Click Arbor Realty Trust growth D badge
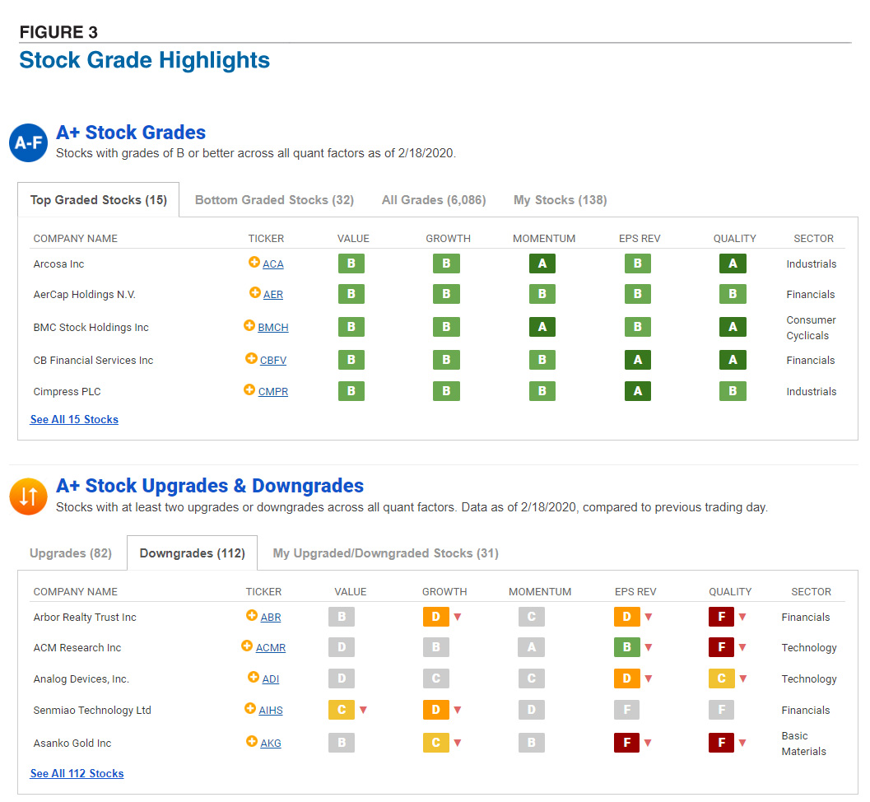This screenshot has height=802, width=870. [x=435, y=617]
